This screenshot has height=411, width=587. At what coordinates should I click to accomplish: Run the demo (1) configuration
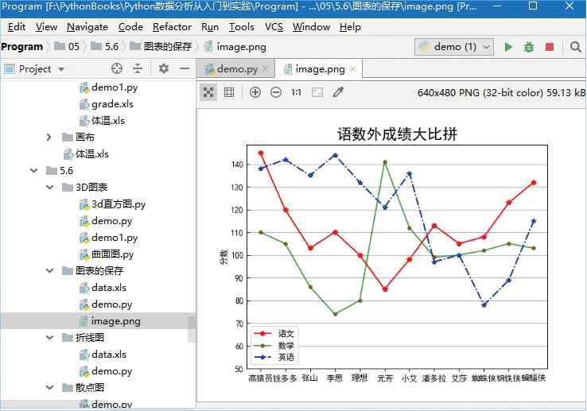click(508, 47)
